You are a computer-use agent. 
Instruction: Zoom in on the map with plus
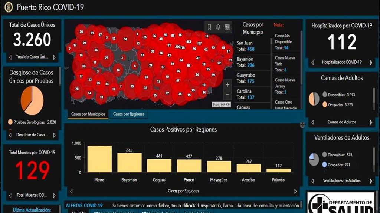pos(227,85)
